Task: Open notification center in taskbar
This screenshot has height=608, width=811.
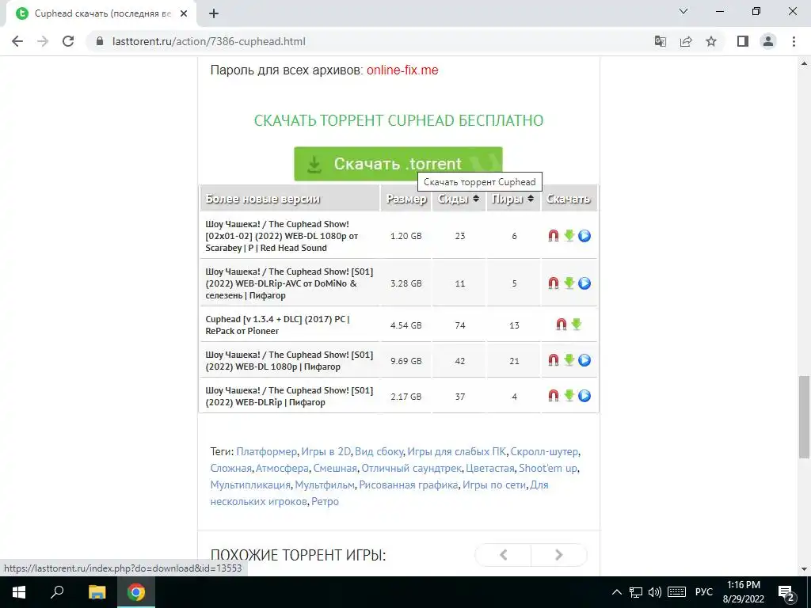Action: pyautogui.click(x=786, y=592)
